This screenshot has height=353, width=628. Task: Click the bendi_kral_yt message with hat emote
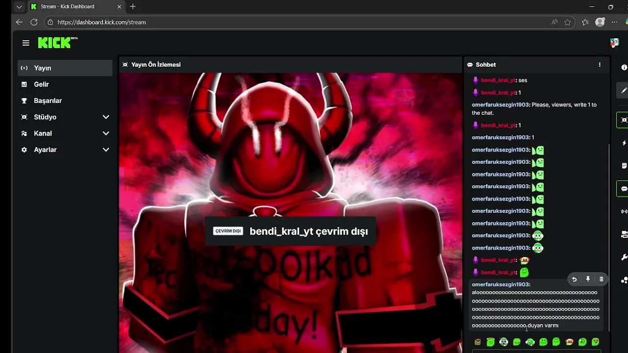[x=501, y=260]
